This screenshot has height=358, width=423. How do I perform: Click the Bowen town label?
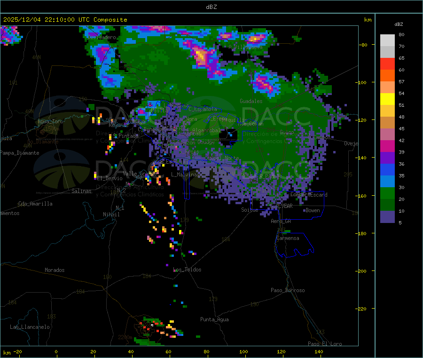pyautogui.click(x=313, y=210)
